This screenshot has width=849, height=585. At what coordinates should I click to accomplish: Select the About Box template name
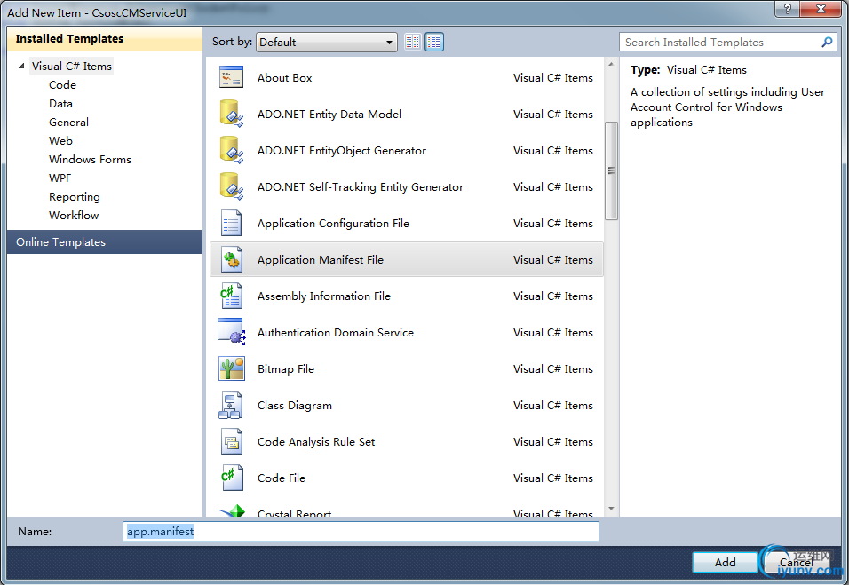pyautogui.click(x=285, y=78)
